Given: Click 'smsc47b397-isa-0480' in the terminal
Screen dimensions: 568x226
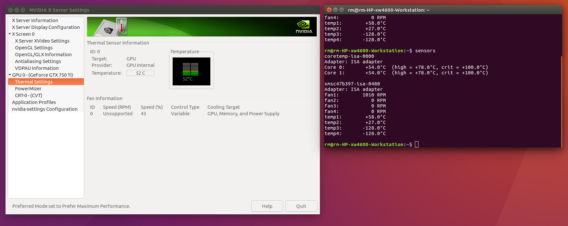Looking at the screenshot, I should [x=352, y=84].
